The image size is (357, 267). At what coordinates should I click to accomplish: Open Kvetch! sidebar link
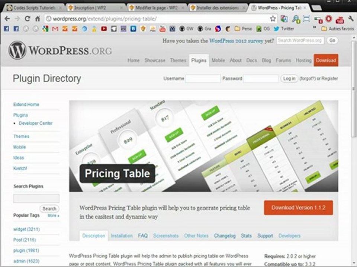(x=20, y=168)
